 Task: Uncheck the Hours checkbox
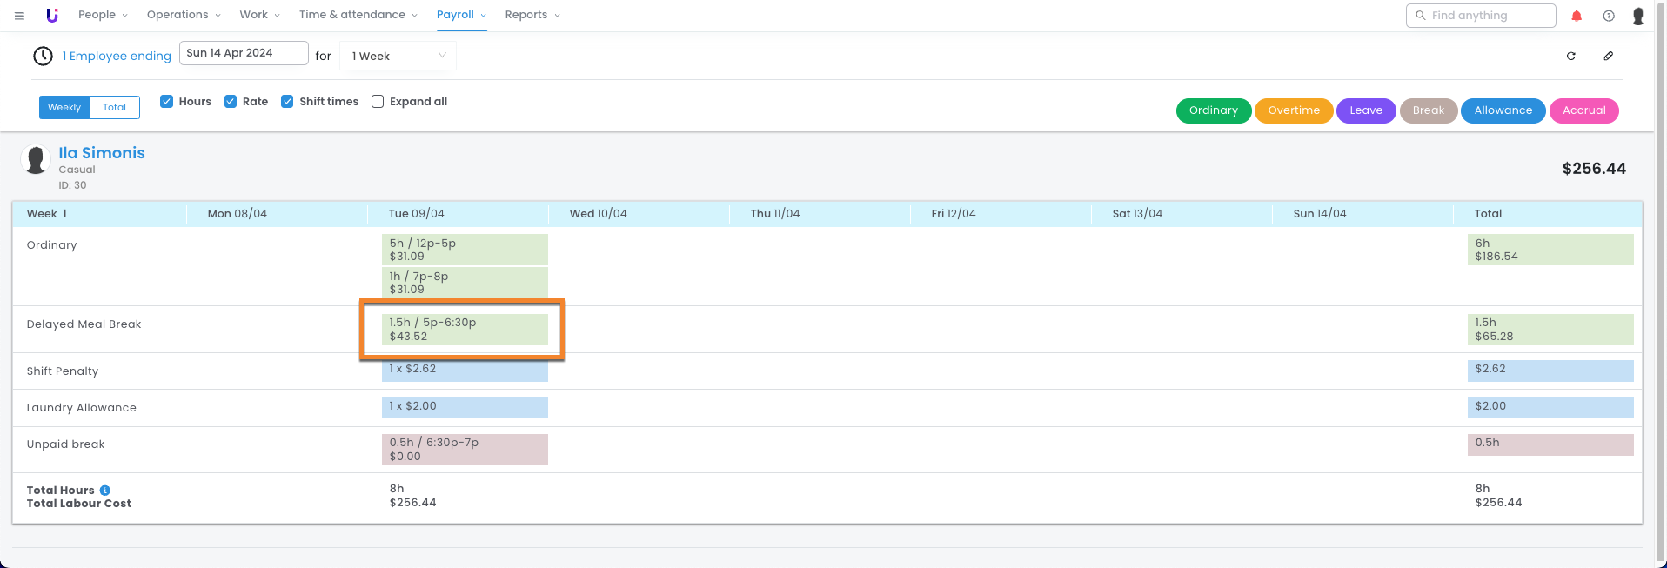167,102
